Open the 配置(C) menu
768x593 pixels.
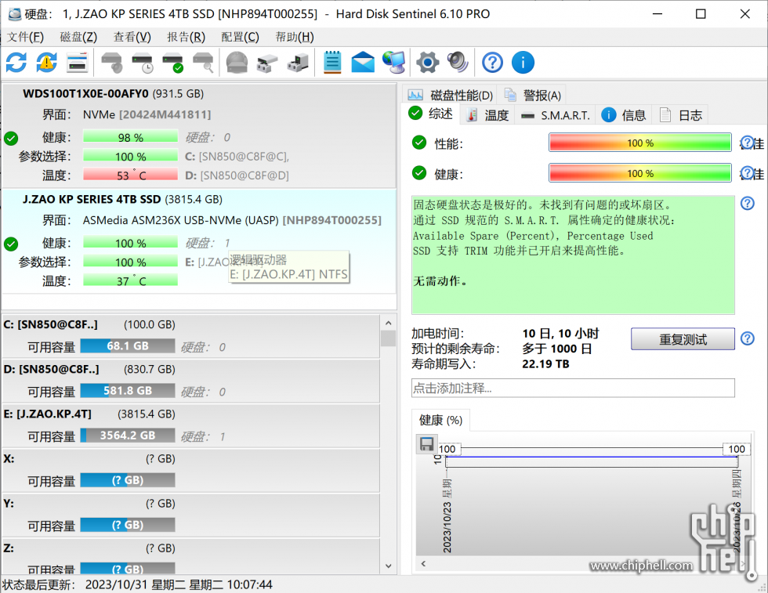click(240, 38)
